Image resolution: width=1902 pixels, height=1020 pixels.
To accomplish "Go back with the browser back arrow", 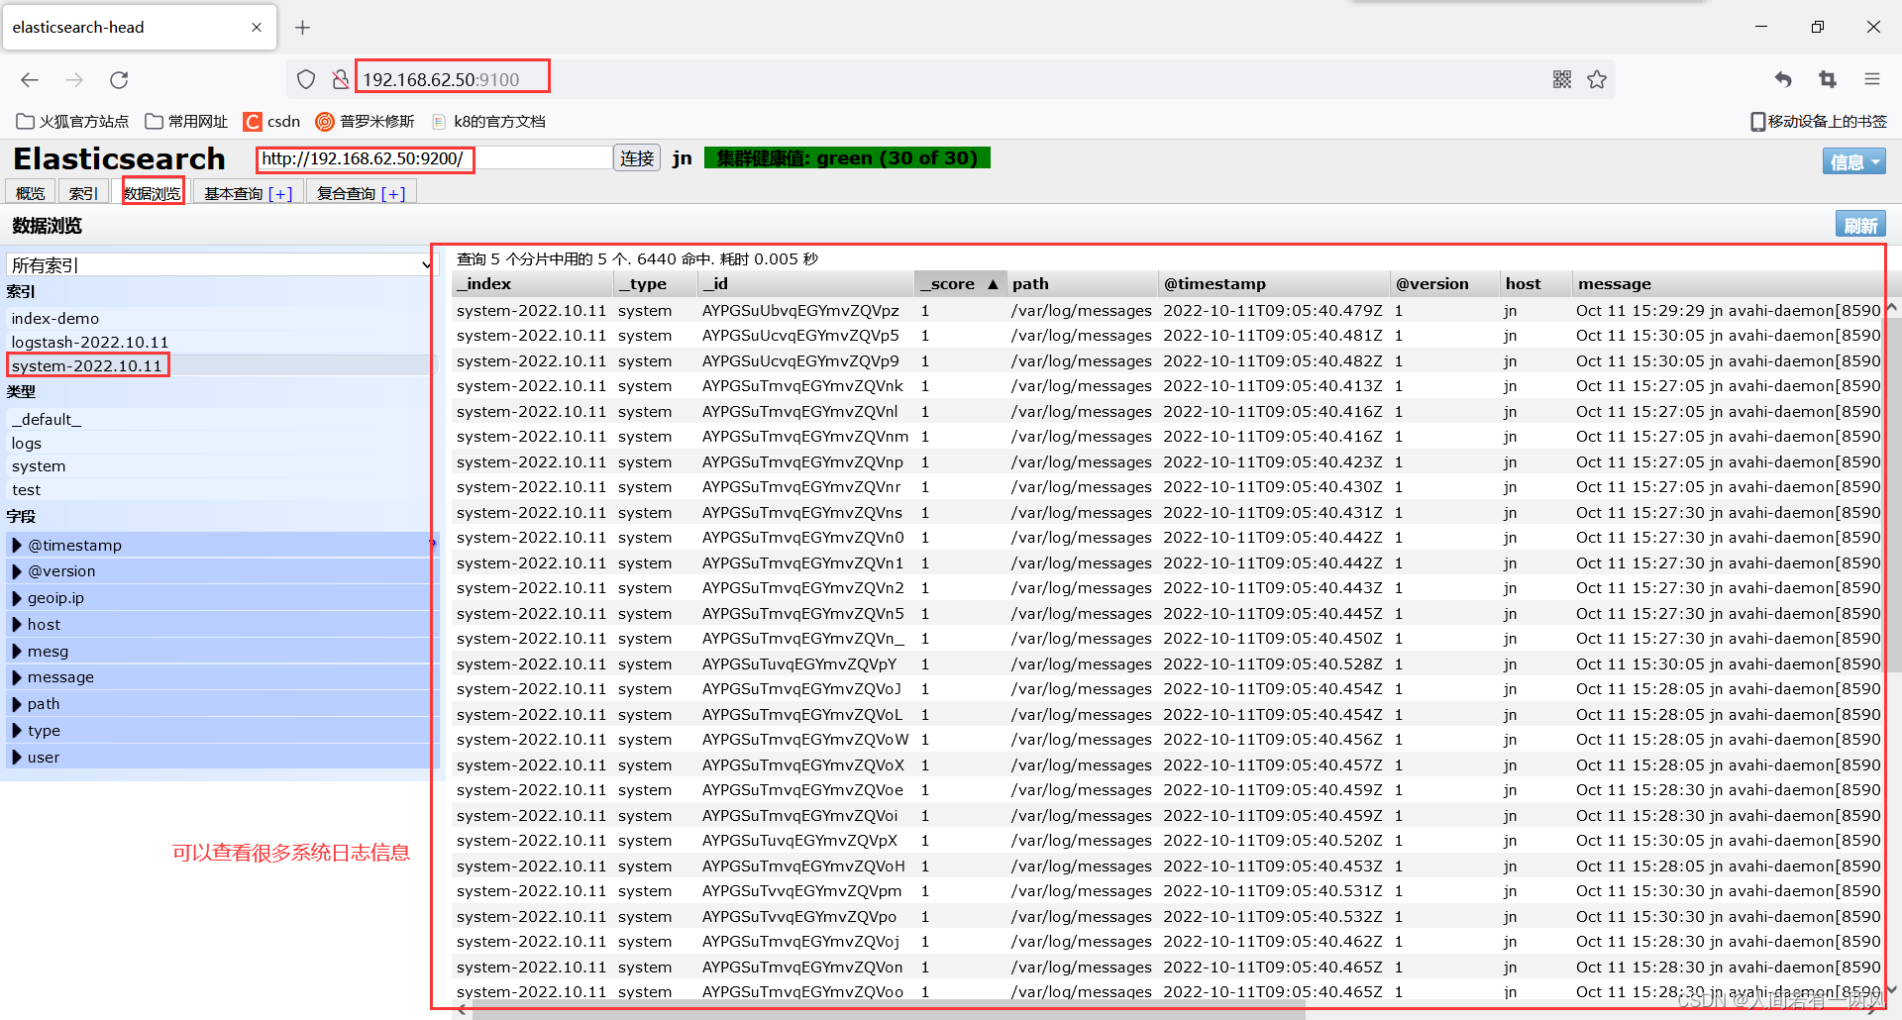I will [x=30, y=80].
